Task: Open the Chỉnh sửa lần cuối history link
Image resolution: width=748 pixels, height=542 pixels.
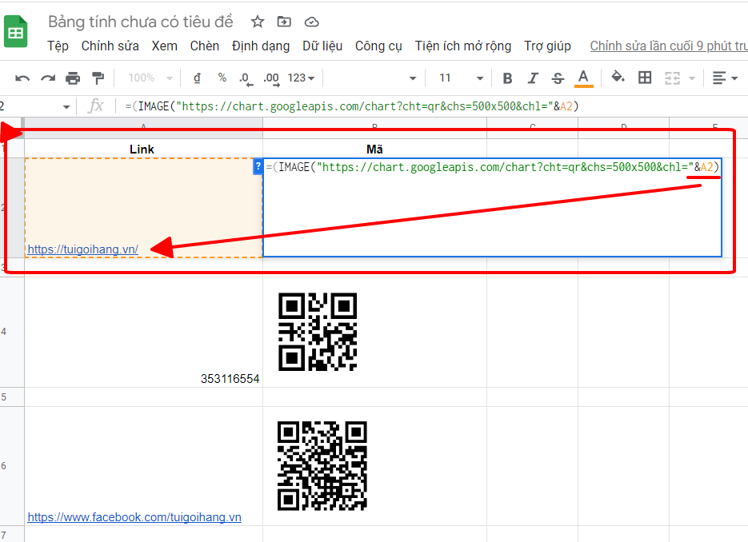Action: pyautogui.click(x=668, y=46)
